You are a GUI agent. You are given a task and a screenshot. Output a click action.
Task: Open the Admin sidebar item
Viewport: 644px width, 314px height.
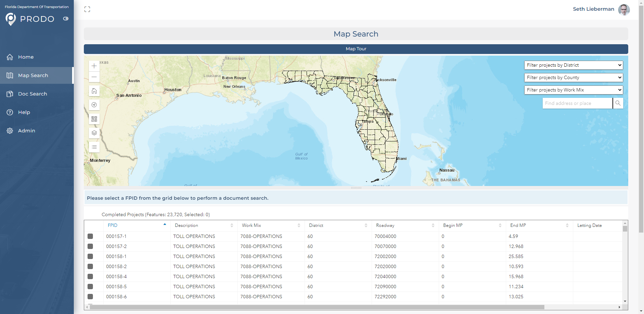coord(26,131)
